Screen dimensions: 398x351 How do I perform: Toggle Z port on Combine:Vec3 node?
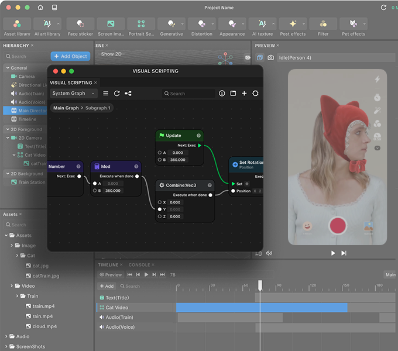159,216
